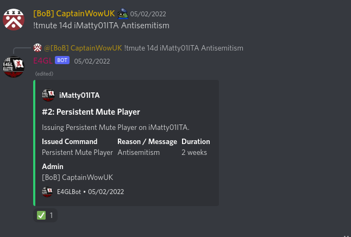Click the BOT tag badge
The image size is (351, 237).
click(x=62, y=60)
